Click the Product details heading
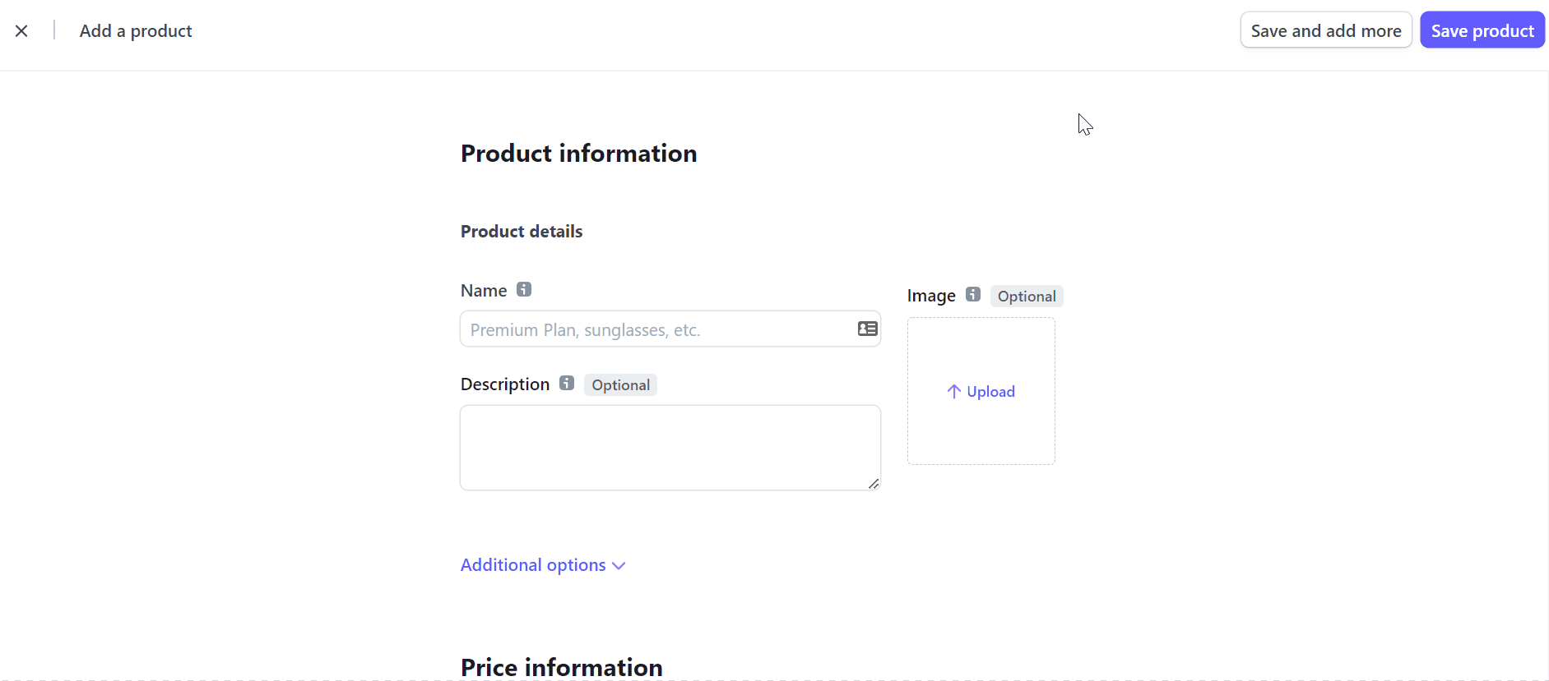Screen dimensions: 1549x681 click(x=521, y=231)
